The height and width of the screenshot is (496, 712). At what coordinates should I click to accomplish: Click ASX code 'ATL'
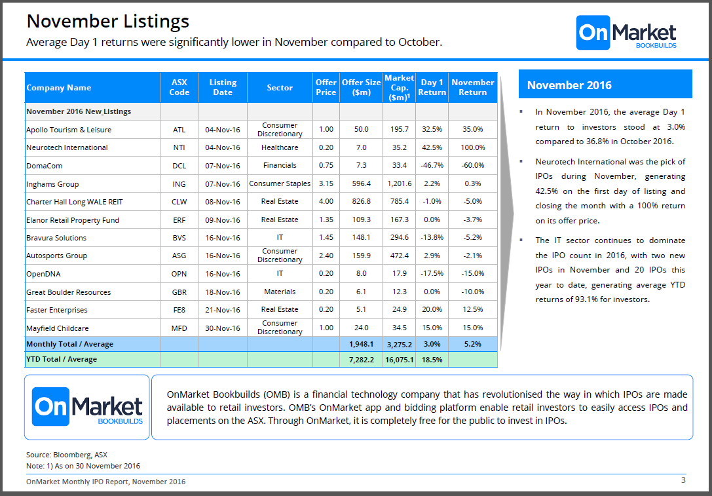click(x=179, y=130)
